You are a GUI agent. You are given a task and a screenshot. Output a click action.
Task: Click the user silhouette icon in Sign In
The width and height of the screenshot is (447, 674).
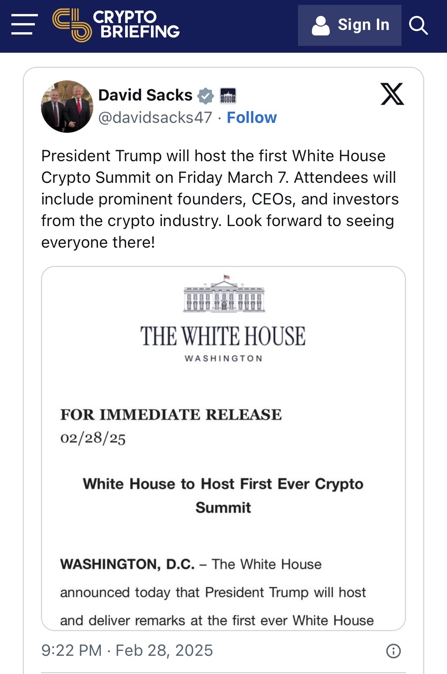click(x=321, y=26)
